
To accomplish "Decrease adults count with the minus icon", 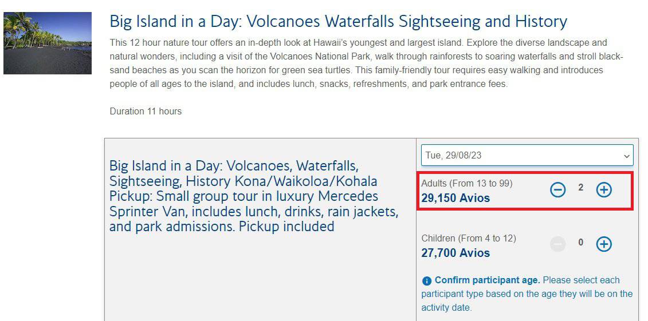I will tap(557, 190).
